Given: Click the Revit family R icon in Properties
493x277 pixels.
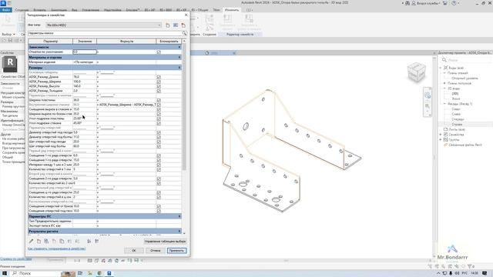Looking at the screenshot, I should click(10, 64).
